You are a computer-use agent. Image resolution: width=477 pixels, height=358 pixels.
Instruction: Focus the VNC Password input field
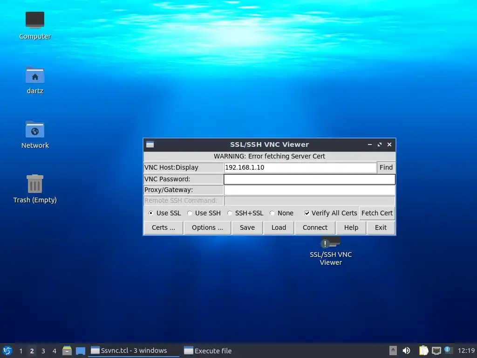(309, 179)
